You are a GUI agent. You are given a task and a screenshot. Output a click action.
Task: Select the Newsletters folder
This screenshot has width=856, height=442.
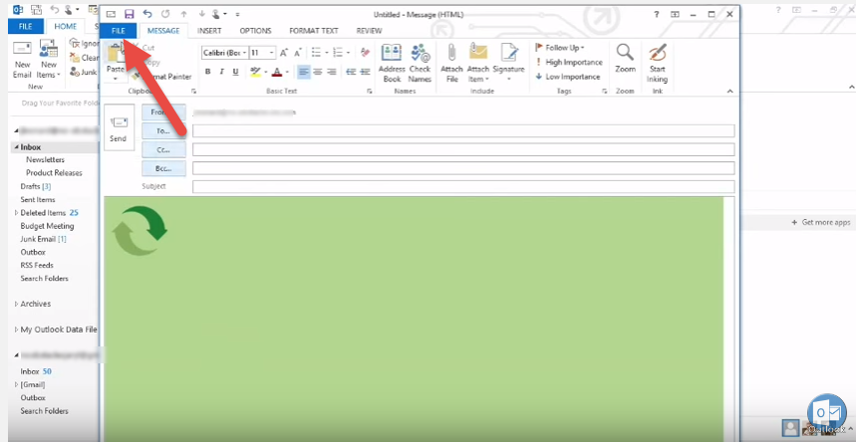[45, 160]
